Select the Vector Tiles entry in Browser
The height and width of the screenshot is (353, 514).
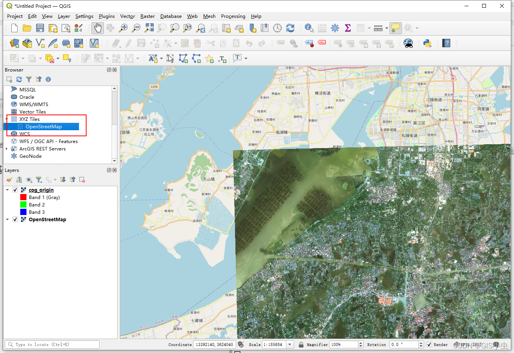coord(33,112)
